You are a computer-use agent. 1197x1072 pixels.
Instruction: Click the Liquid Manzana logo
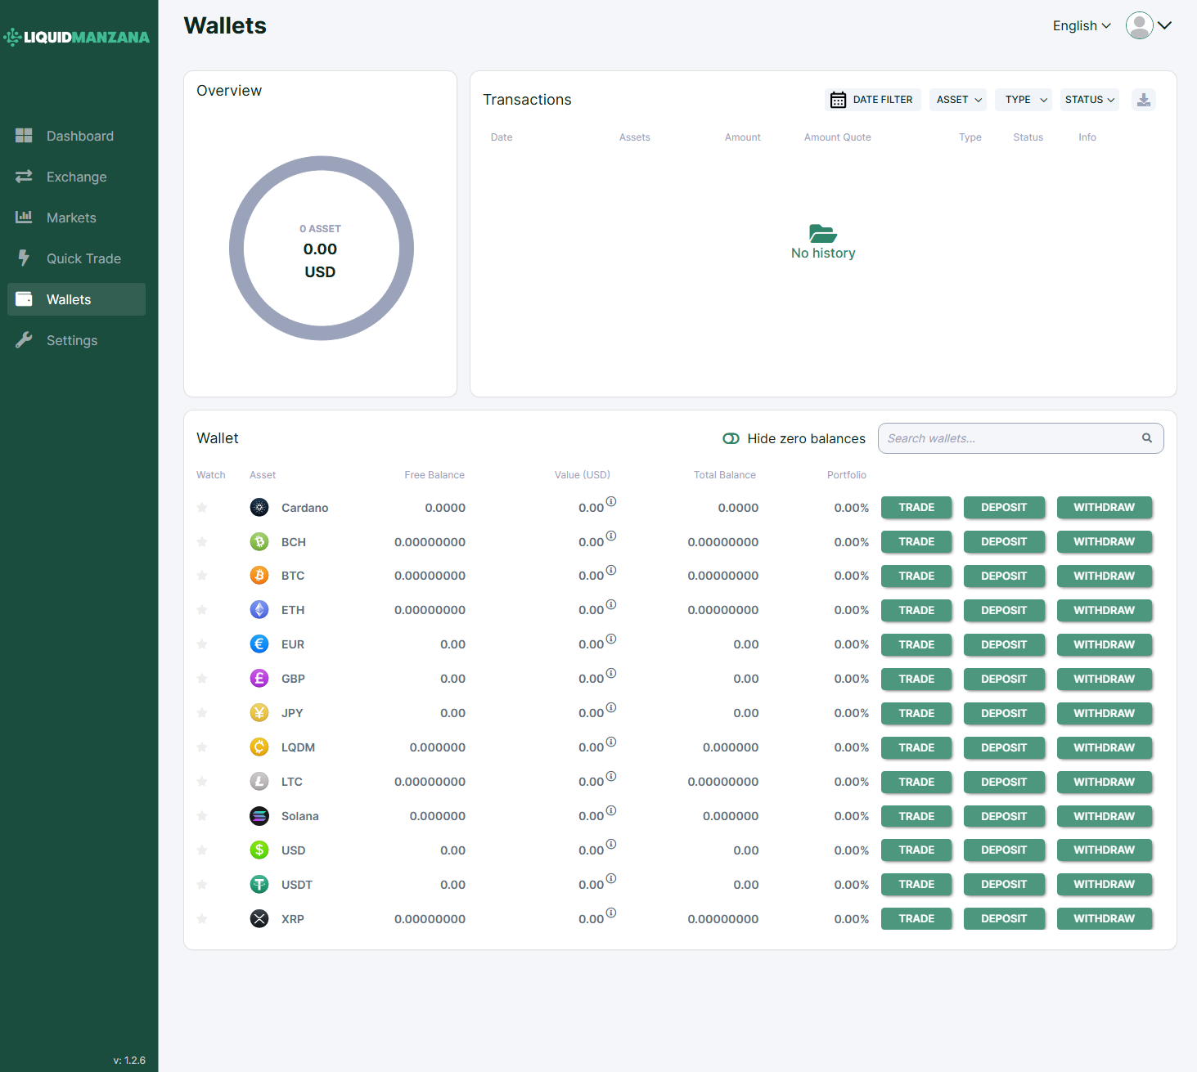tap(77, 37)
